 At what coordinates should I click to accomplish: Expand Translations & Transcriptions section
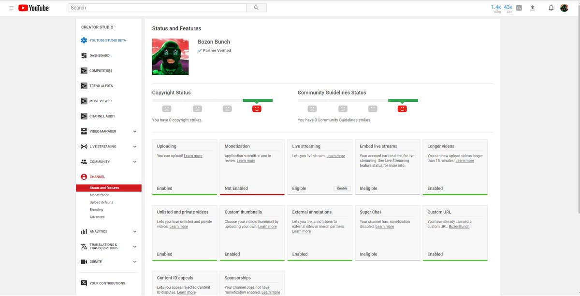coord(135,246)
